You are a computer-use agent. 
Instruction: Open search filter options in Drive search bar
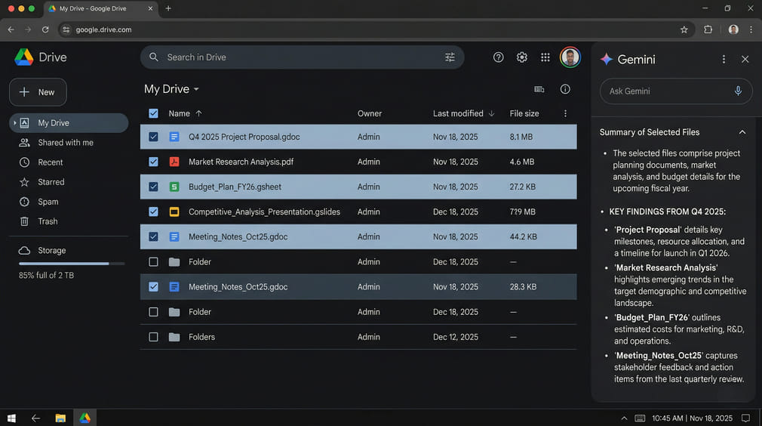(x=450, y=57)
